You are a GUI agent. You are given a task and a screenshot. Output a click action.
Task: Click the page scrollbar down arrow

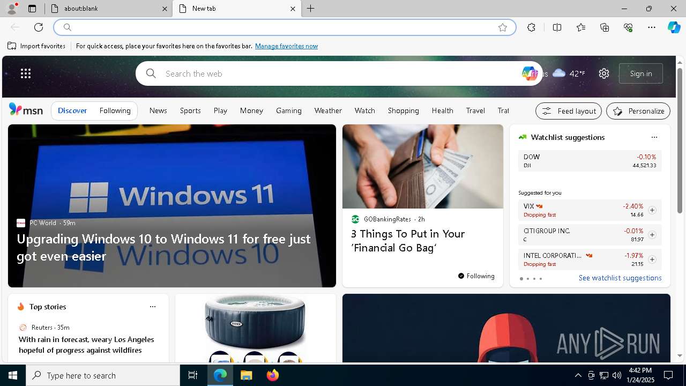(680, 355)
